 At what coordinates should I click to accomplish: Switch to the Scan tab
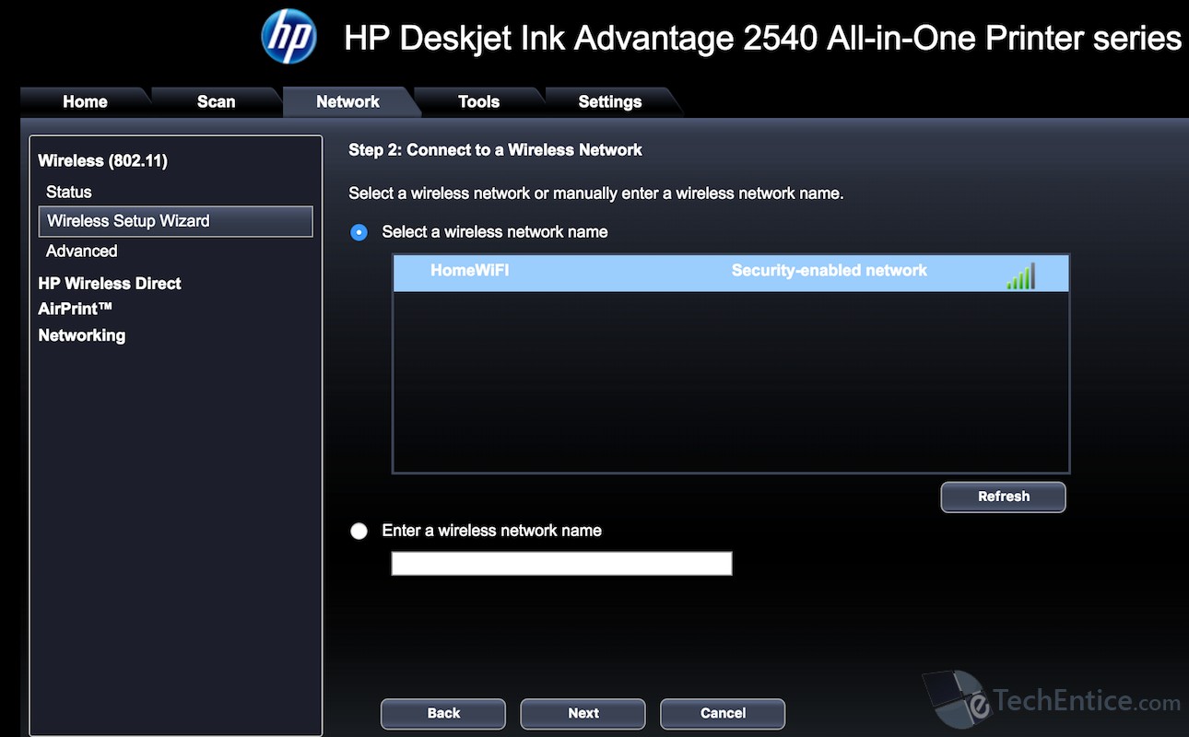(x=216, y=102)
